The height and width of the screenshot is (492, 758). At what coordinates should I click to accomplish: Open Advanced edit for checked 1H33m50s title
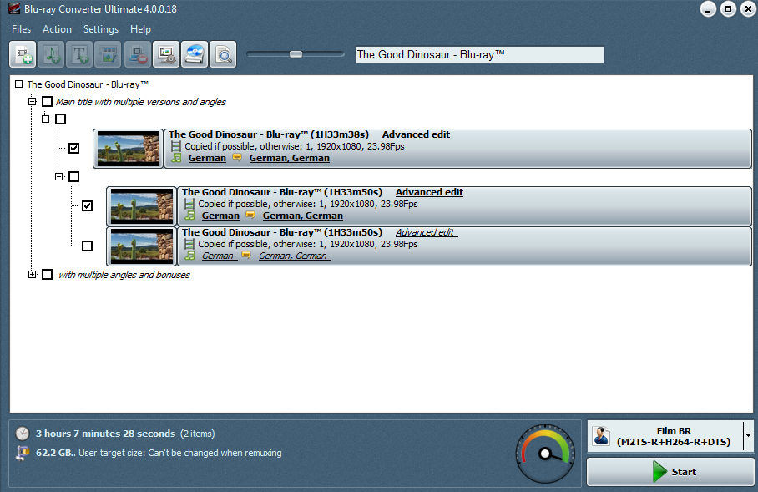pos(429,192)
